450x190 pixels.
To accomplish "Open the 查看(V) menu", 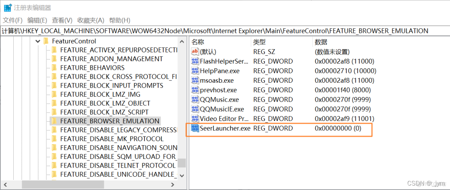I will [62, 20].
